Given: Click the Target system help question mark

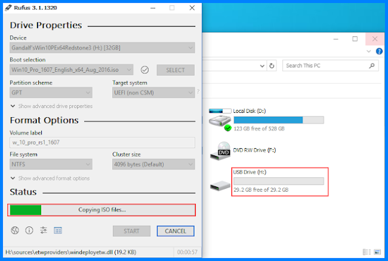Looking at the screenshot, I should point(198,92).
